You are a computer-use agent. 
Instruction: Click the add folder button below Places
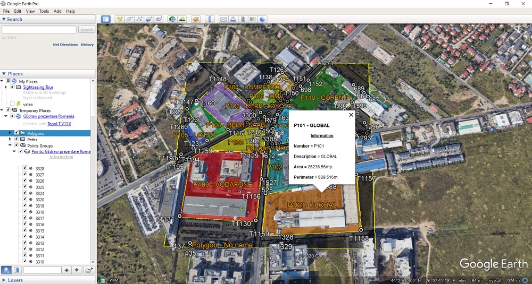(88, 270)
